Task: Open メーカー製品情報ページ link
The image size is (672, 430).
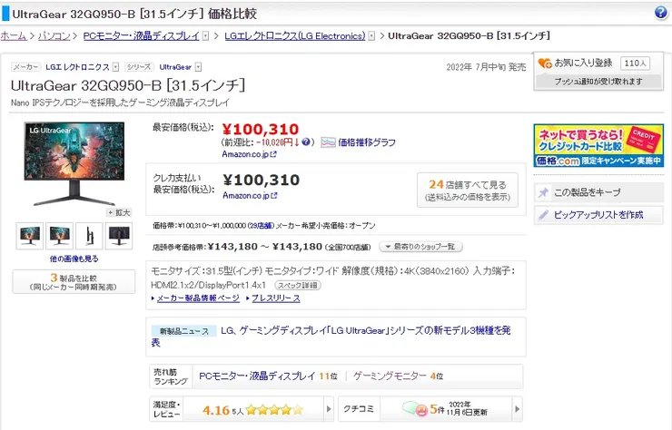Action: 198,298
